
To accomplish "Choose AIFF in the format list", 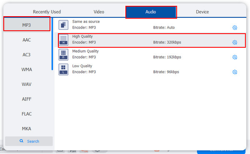I will (27, 99).
